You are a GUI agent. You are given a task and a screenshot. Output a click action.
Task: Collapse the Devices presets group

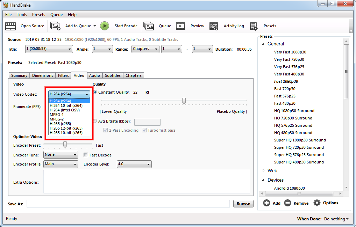tap(263, 180)
